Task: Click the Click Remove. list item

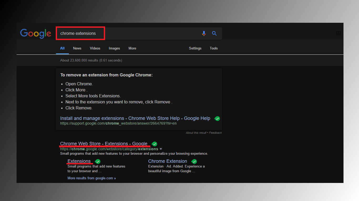Action: (x=79, y=108)
